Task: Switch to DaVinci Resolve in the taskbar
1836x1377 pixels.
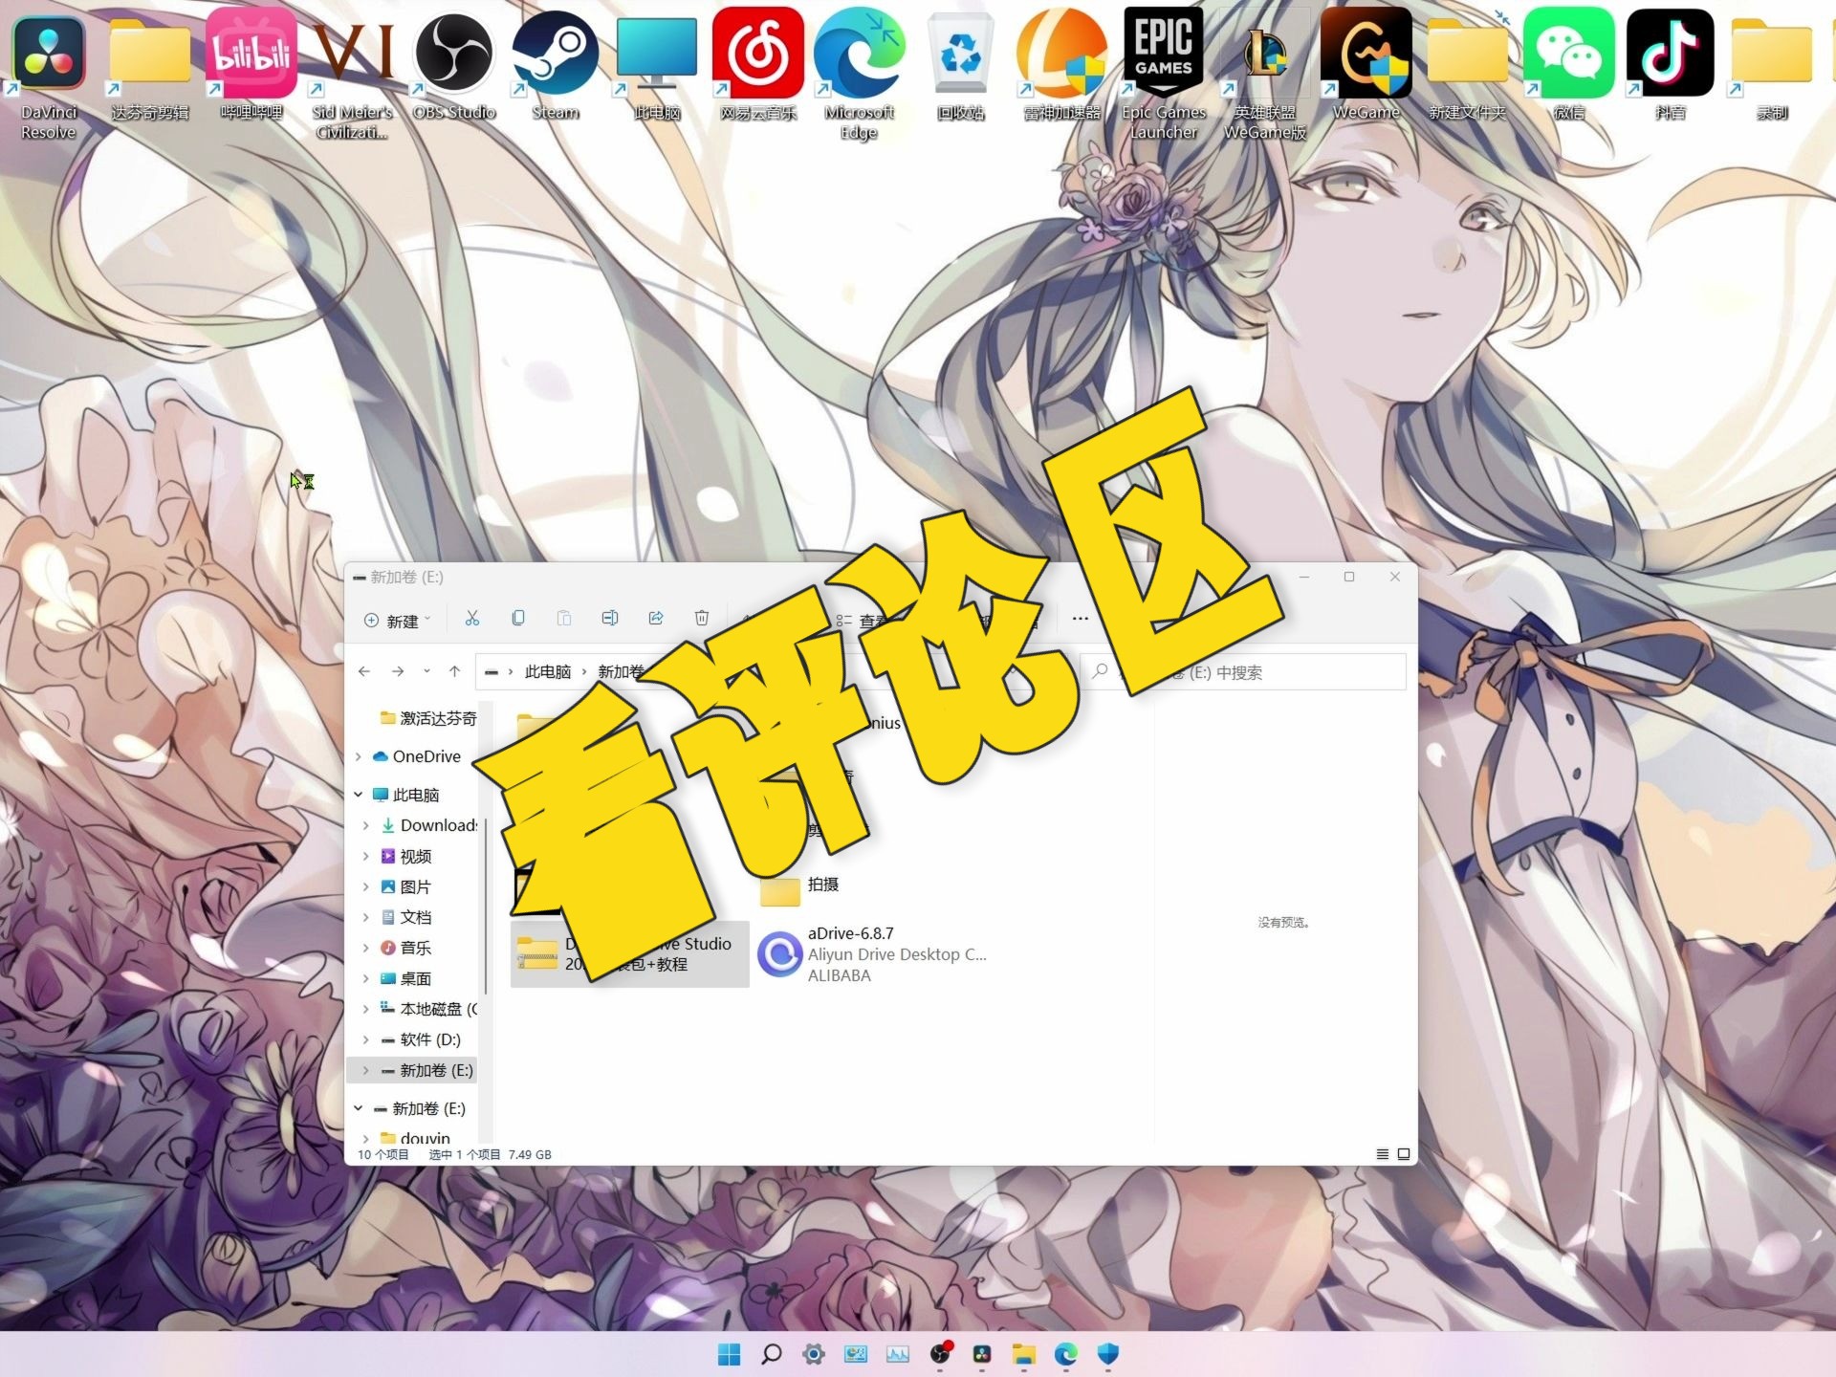Action: point(982,1354)
